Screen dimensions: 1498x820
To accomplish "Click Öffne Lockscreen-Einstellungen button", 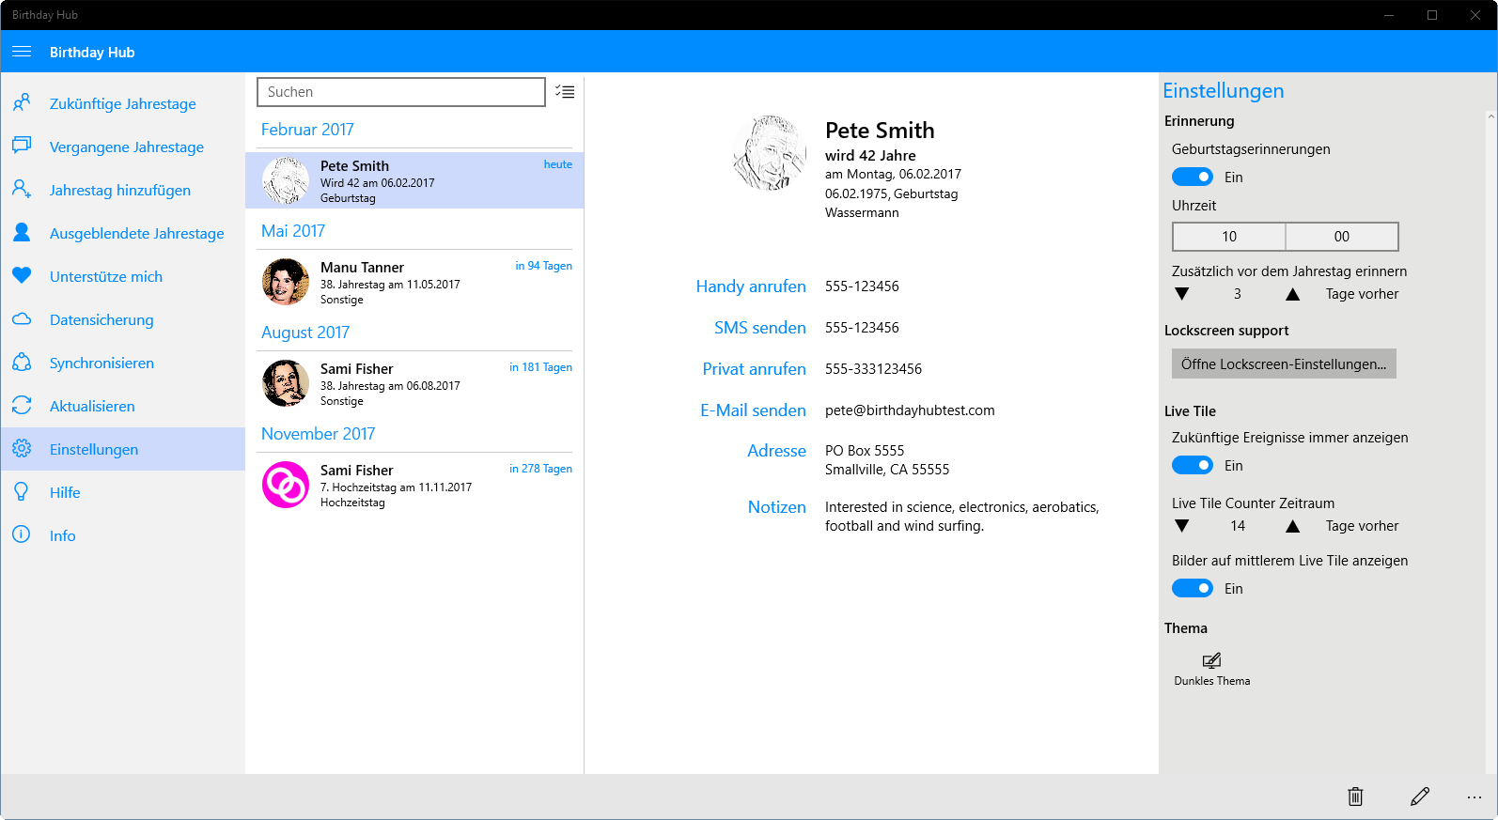I will click(1284, 364).
